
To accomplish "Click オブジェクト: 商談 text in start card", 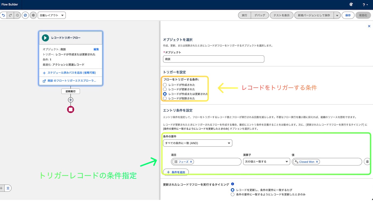I will click(x=54, y=49).
